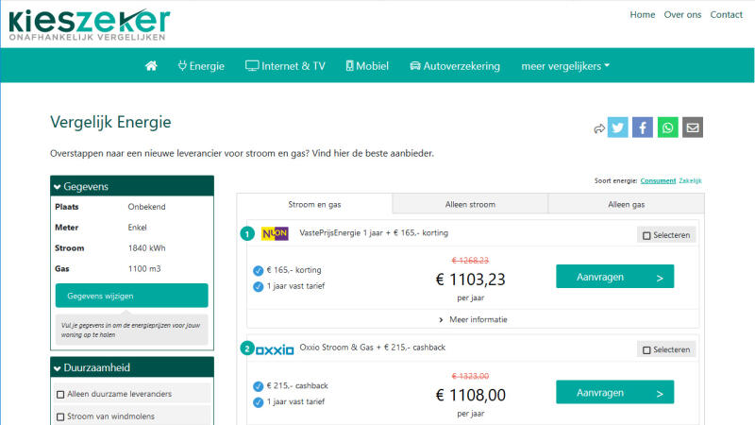This screenshot has width=755, height=425.
Task: Expand Meer informatie for Nuon offer
Action: 473,319
